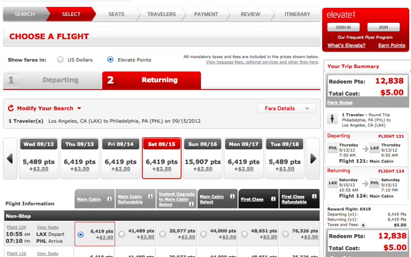The image size is (411, 257).
Task: Click "Reward flight: 6419" text
Action: tap(349, 209)
